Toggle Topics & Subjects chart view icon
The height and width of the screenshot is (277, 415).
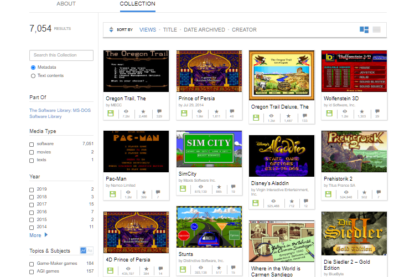(x=83, y=250)
